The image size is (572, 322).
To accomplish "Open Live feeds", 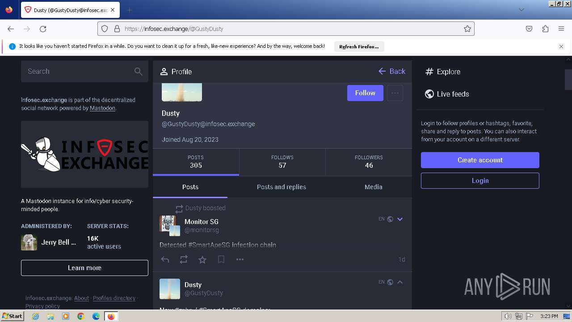I will point(447,94).
